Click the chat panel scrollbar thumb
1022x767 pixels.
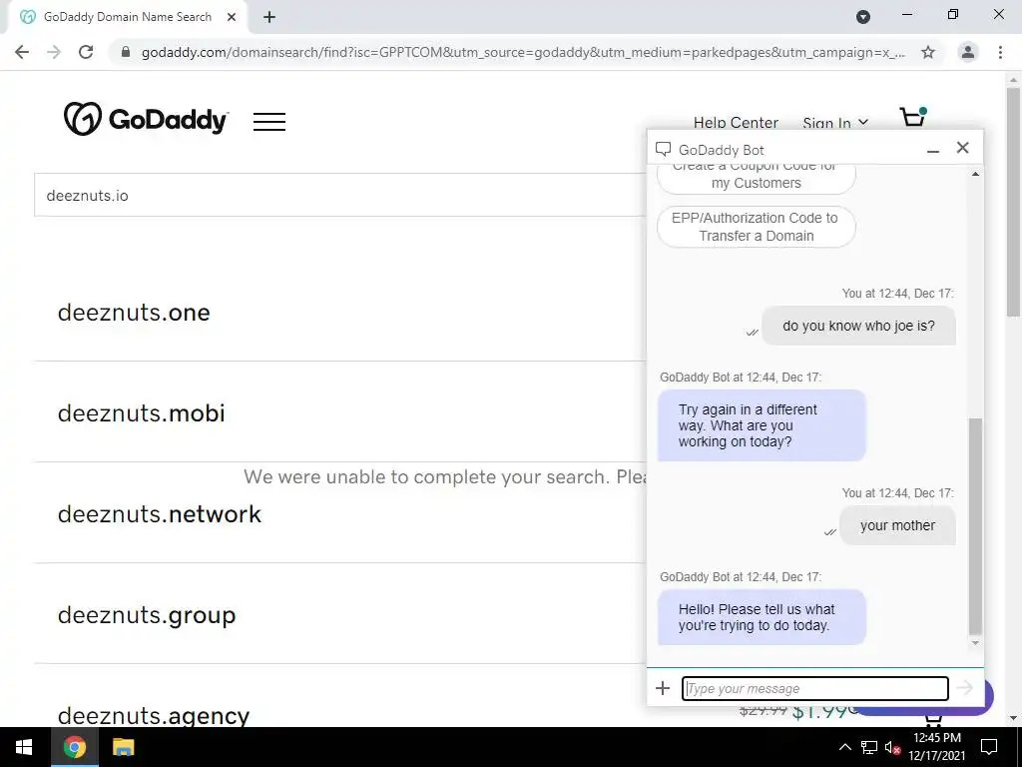[x=975, y=526]
